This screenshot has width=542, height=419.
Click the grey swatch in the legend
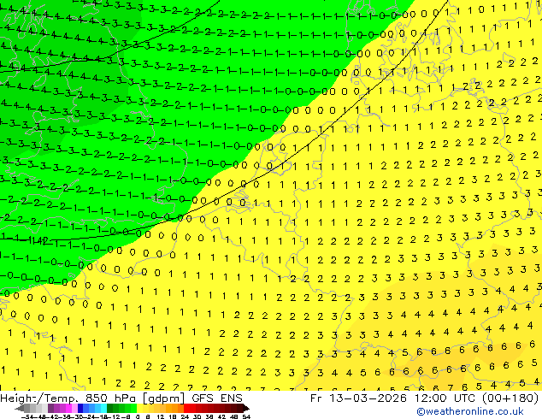pos(27,409)
